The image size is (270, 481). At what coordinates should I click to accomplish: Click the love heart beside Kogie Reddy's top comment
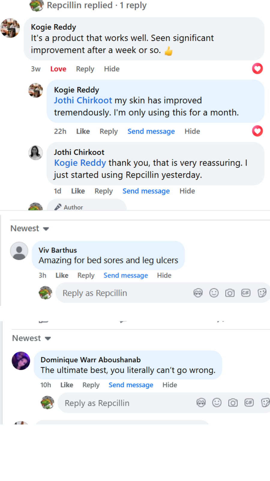point(257,69)
